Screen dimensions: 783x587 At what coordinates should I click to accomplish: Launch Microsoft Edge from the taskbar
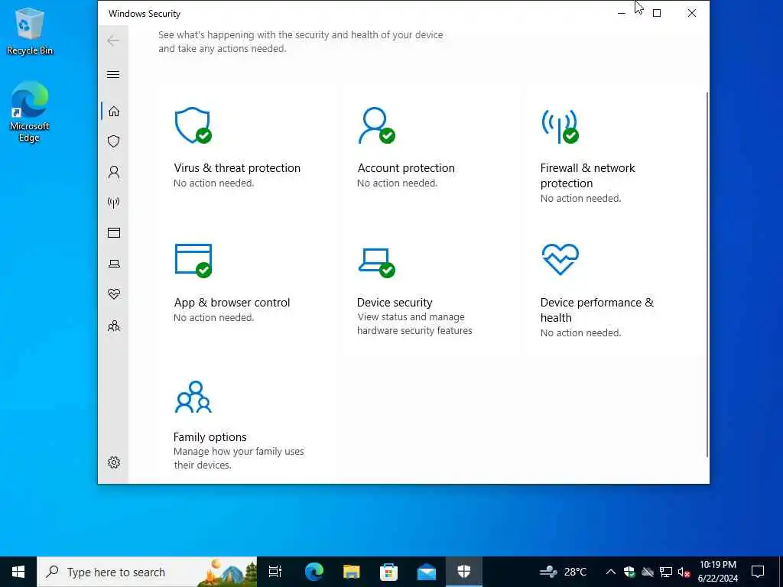[x=314, y=572]
